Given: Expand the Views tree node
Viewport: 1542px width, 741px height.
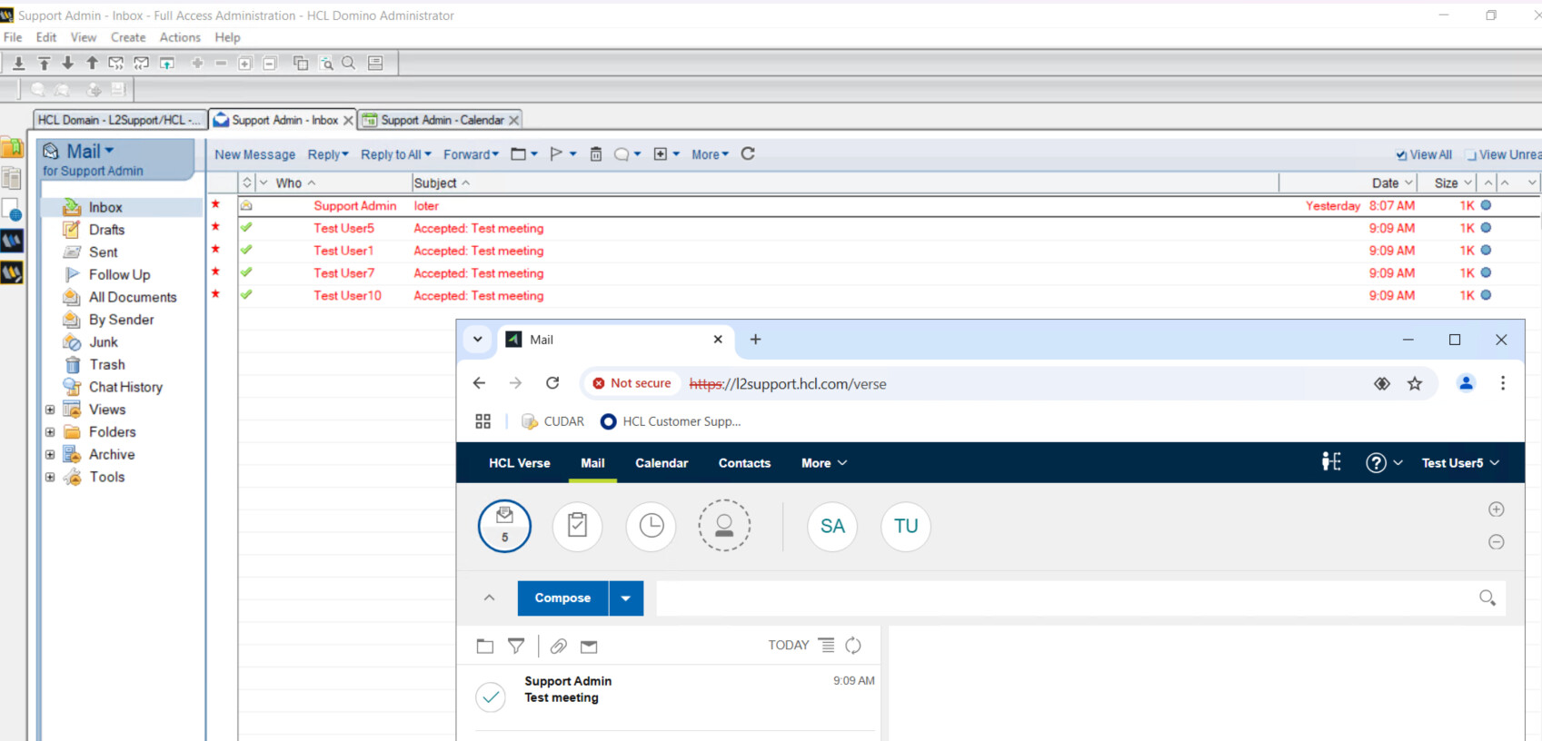Looking at the screenshot, I should (50, 410).
